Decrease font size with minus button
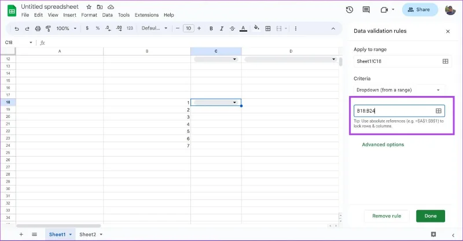Viewport: 463px width, 241px height. pos(178,28)
